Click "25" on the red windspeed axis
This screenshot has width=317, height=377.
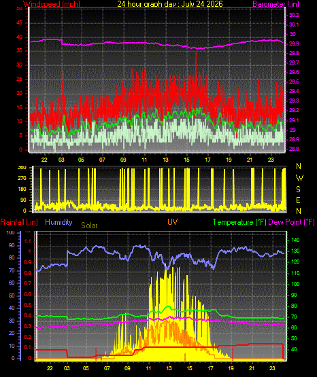(20, 79)
